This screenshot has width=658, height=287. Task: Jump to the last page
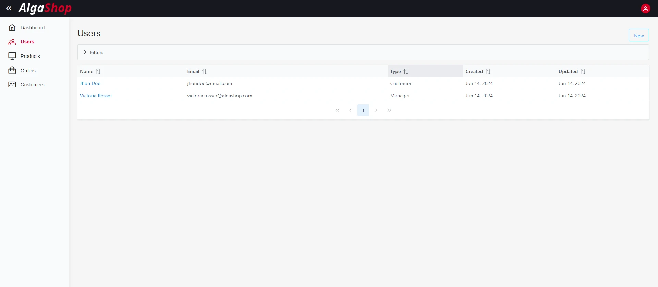pos(389,110)
